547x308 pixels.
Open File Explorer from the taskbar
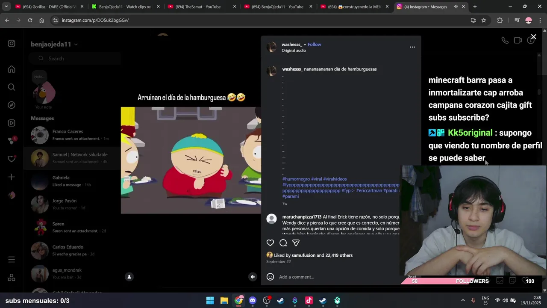click(224, 300)
